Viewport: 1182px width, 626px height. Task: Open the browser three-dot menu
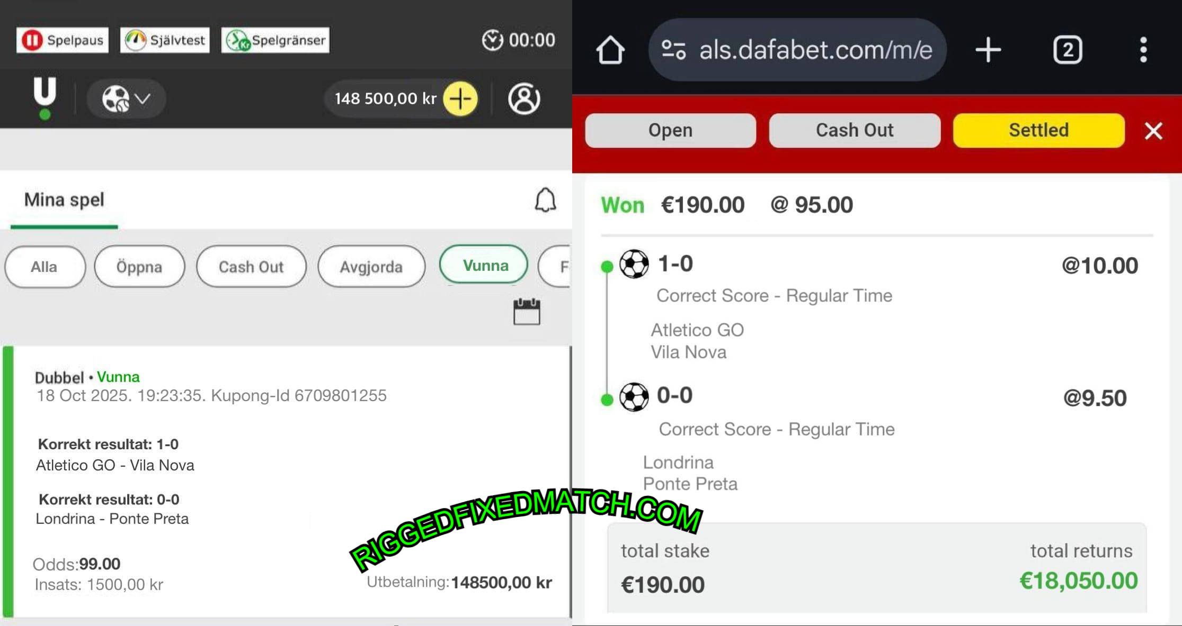[x=1143, y=50]
